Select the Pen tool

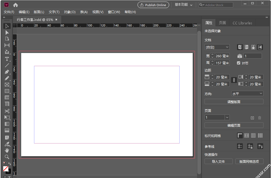[x=7, y=72]
